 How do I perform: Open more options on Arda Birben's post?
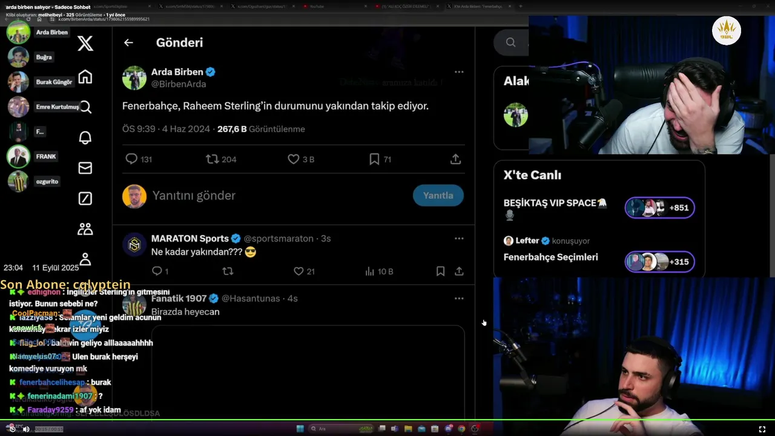[459, 71]
